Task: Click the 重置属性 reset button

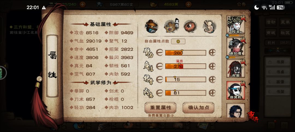Action: tap(161, 108)
